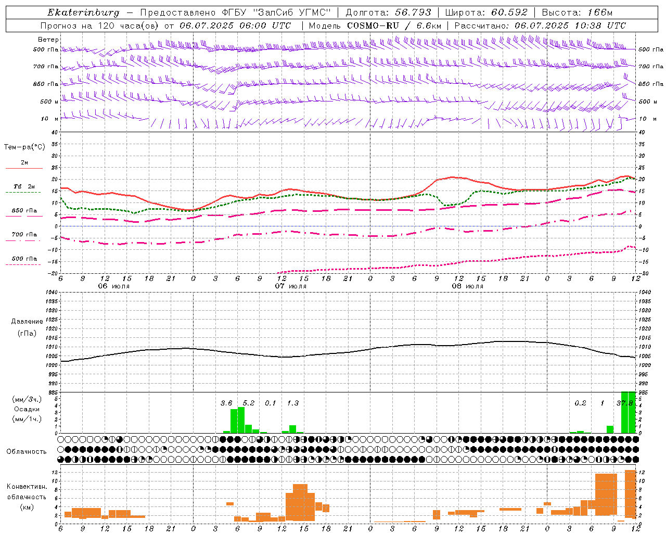Click the 'Давление' panel label

[27, 322]
